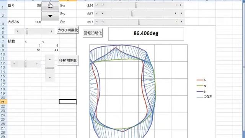Viewport: 245px width, 138px height.
Task: Select the 移動 label cell
Action: click(16, 41)
